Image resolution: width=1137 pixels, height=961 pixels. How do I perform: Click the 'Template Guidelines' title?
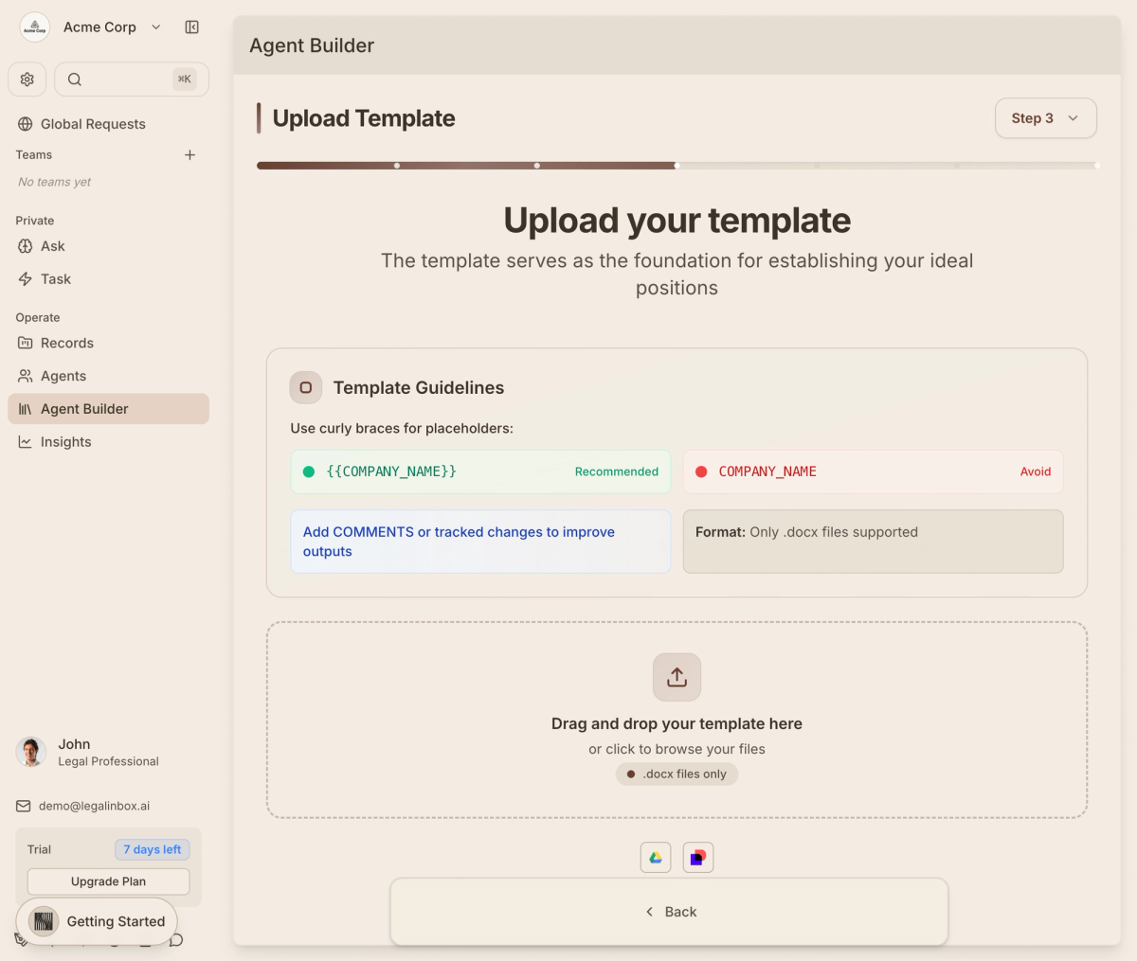coord(419,387)
